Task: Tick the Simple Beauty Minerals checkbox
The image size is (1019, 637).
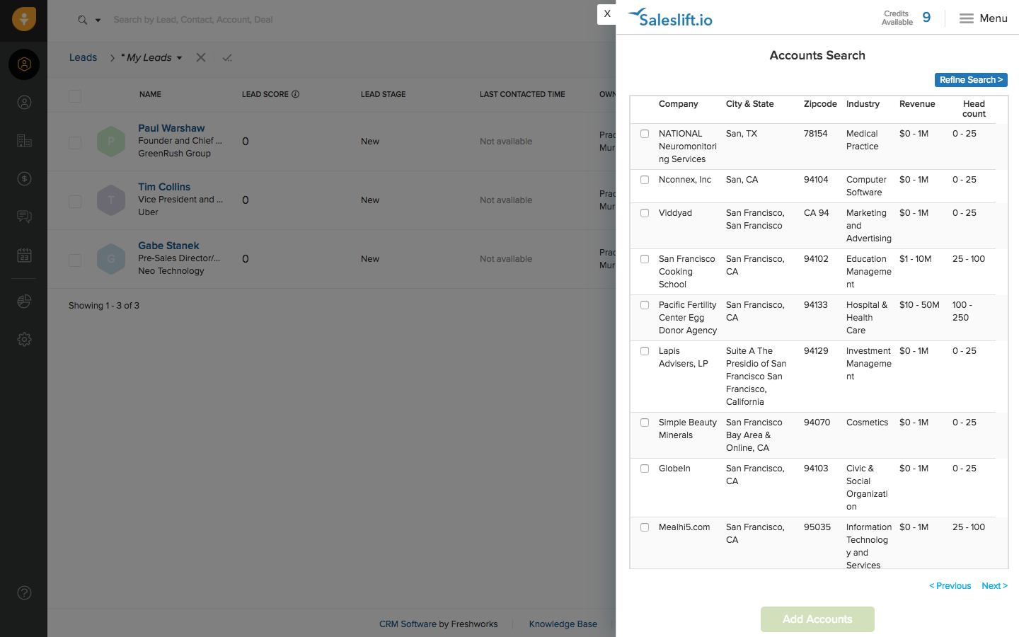Action: click(645, 423)
